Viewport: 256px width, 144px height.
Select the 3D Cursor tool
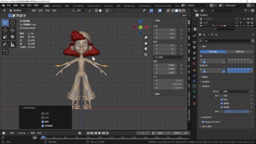pos(12,23)
